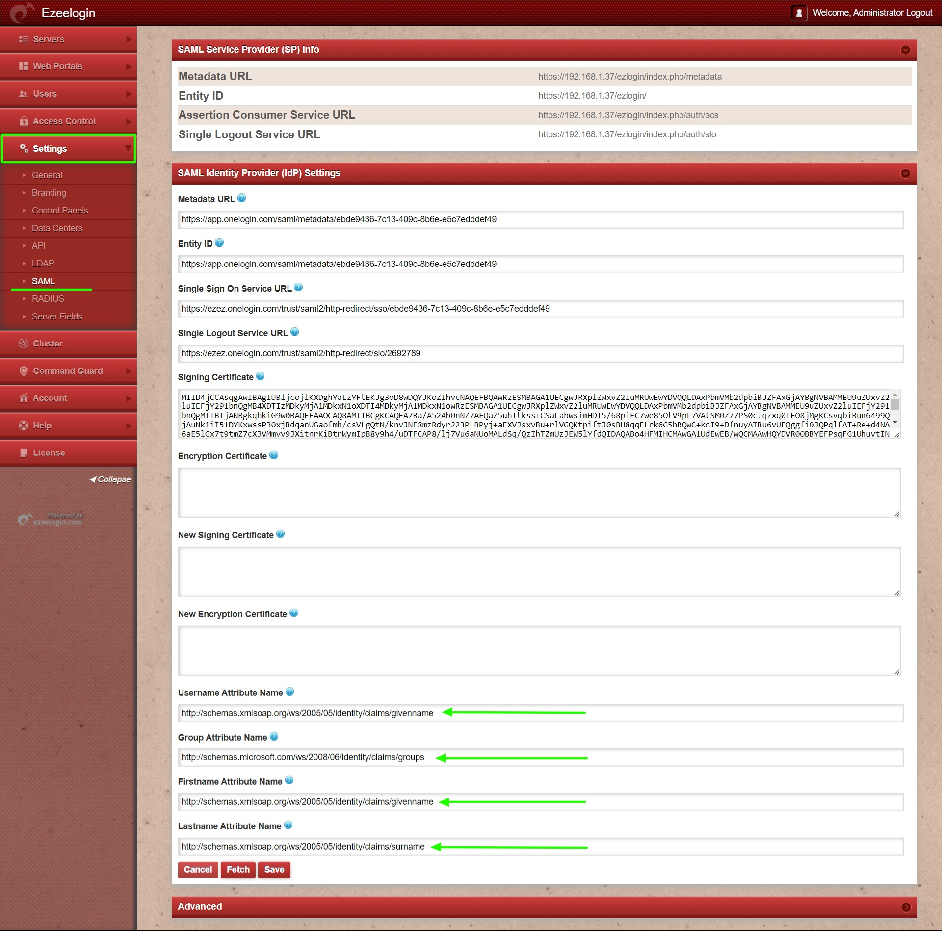Image resolution: width=942 pixels, height=931 pixels.
Task: Click the IdP Metadata URL input field
Action: [540, 219]
